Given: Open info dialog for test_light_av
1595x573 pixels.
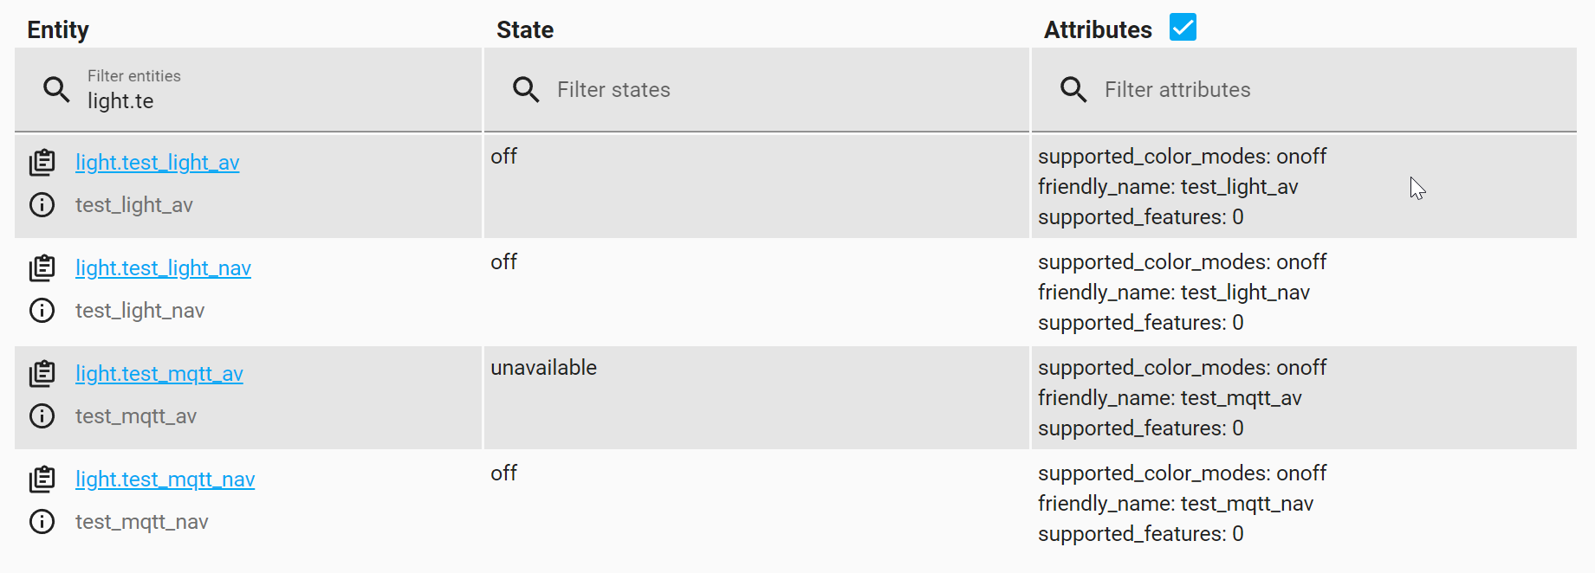Looking at the screenshot, I should tap(42, 205).
